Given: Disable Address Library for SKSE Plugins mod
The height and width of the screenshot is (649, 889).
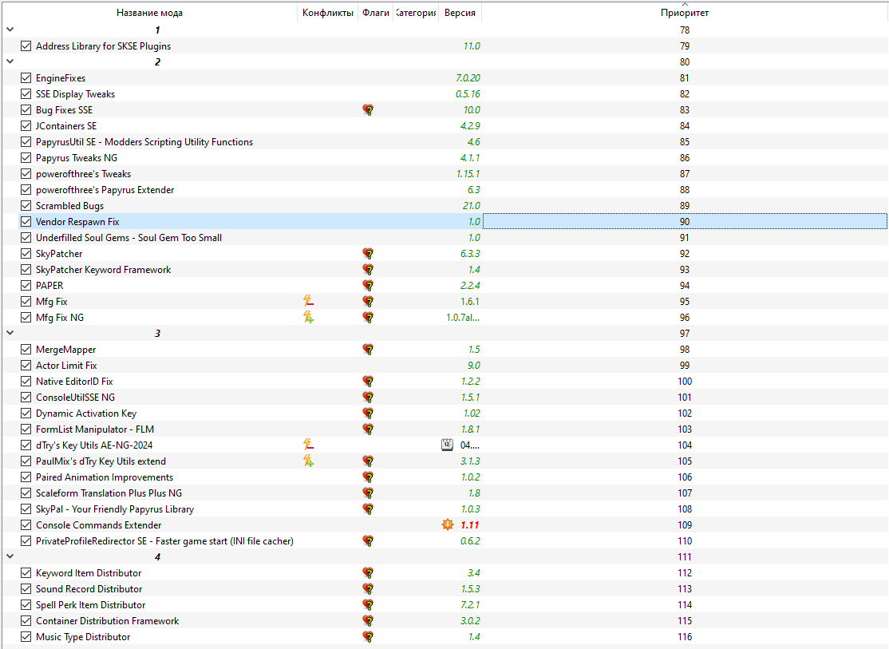Looking at the screenshot, I should 26,46.
